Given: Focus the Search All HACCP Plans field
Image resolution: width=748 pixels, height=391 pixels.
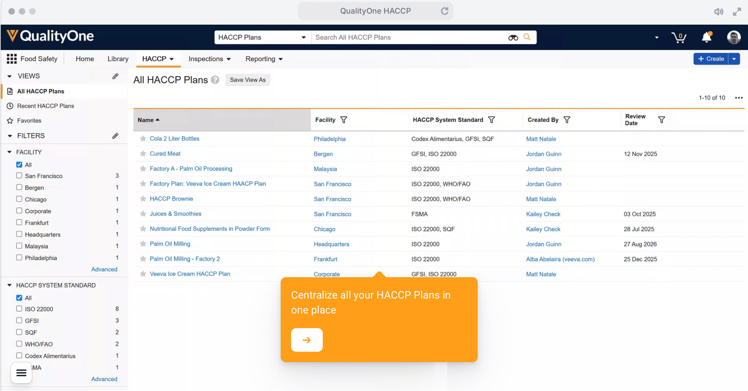Looking at the screenshot, I should pos(410,37).
